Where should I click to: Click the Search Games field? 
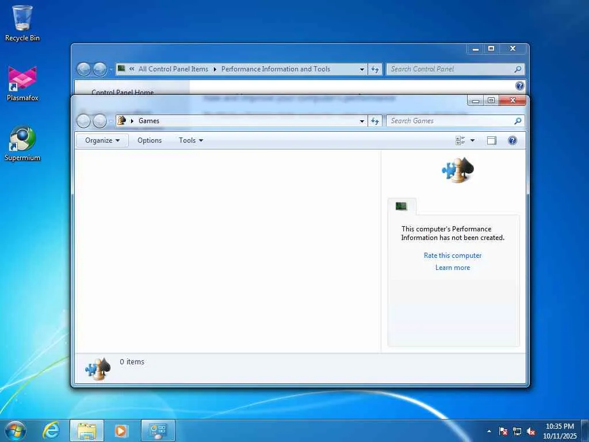(451, 121)
